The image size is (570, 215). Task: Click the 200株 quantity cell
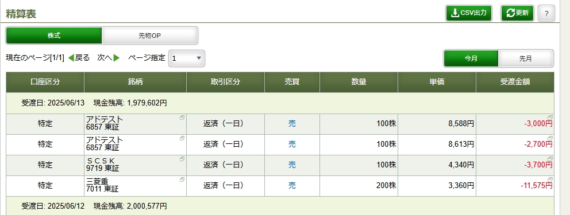(x=359, y=186)
